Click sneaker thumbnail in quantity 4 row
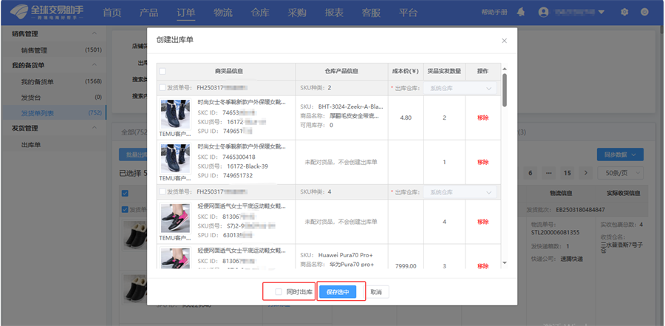The width and height of the screenshot is (665, 326). (x=175, y=218)
